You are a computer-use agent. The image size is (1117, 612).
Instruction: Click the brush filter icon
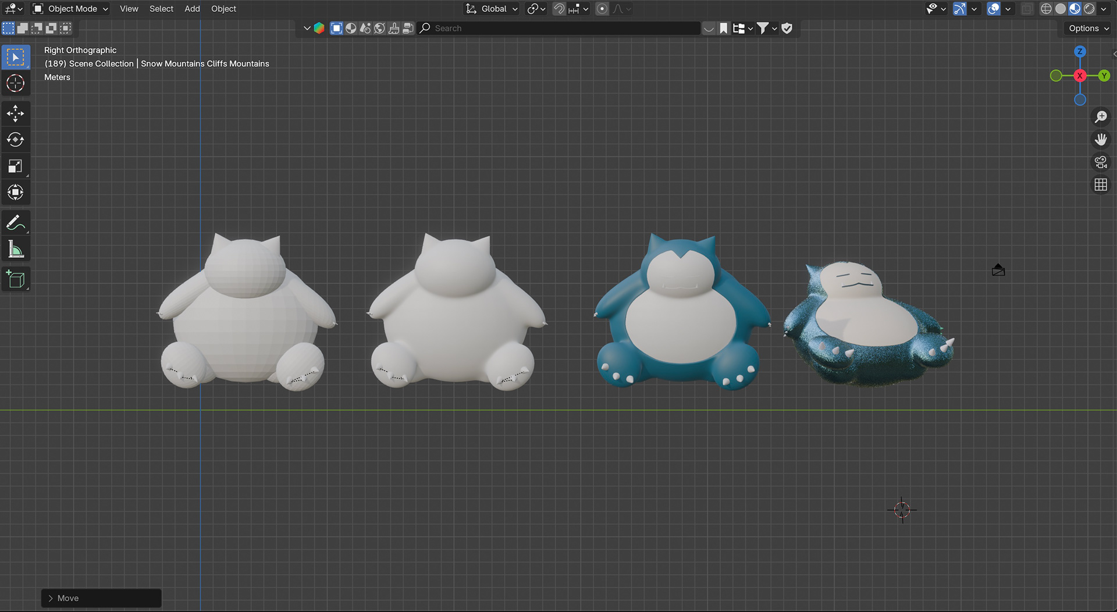tap(394, 28)
